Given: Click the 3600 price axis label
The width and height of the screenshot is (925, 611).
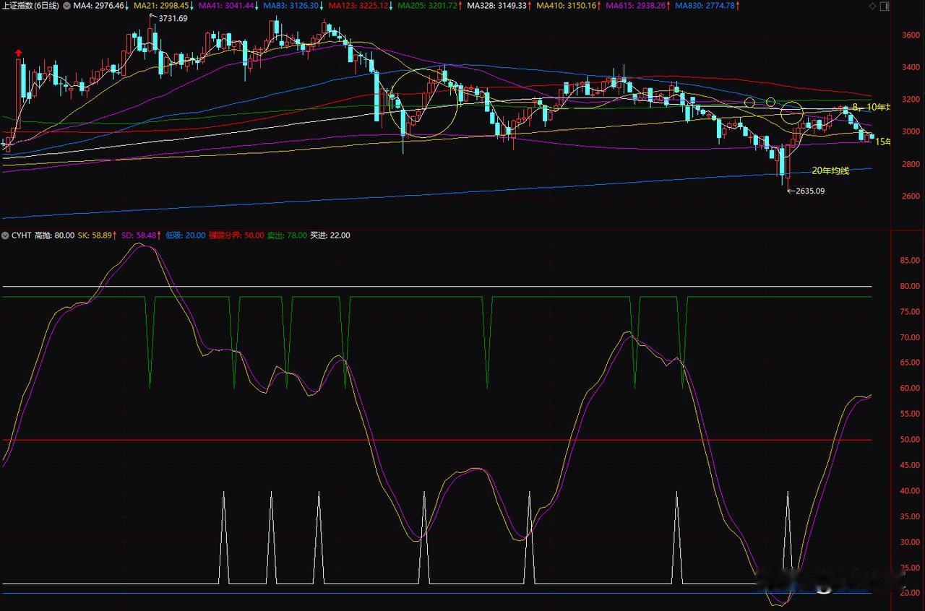Looking at the screenshot, I should click(911, 35).
